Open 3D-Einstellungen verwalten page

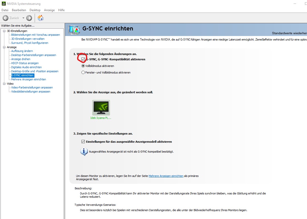point(28,39)
